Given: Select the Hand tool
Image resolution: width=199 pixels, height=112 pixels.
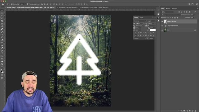Looking at the screenshot, I should (x=2, y=62).
